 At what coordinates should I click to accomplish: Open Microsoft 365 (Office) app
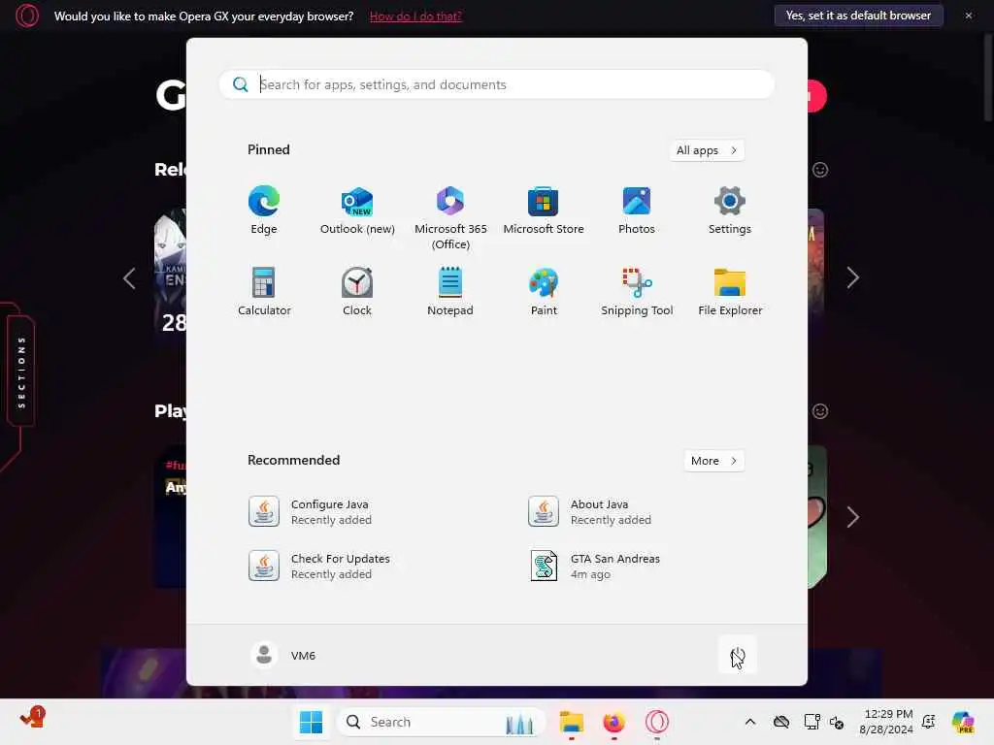click(x=450, y=218)
